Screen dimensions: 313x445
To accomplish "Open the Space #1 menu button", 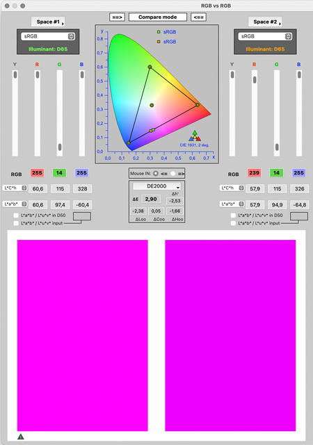I will [x=48, y=22].
